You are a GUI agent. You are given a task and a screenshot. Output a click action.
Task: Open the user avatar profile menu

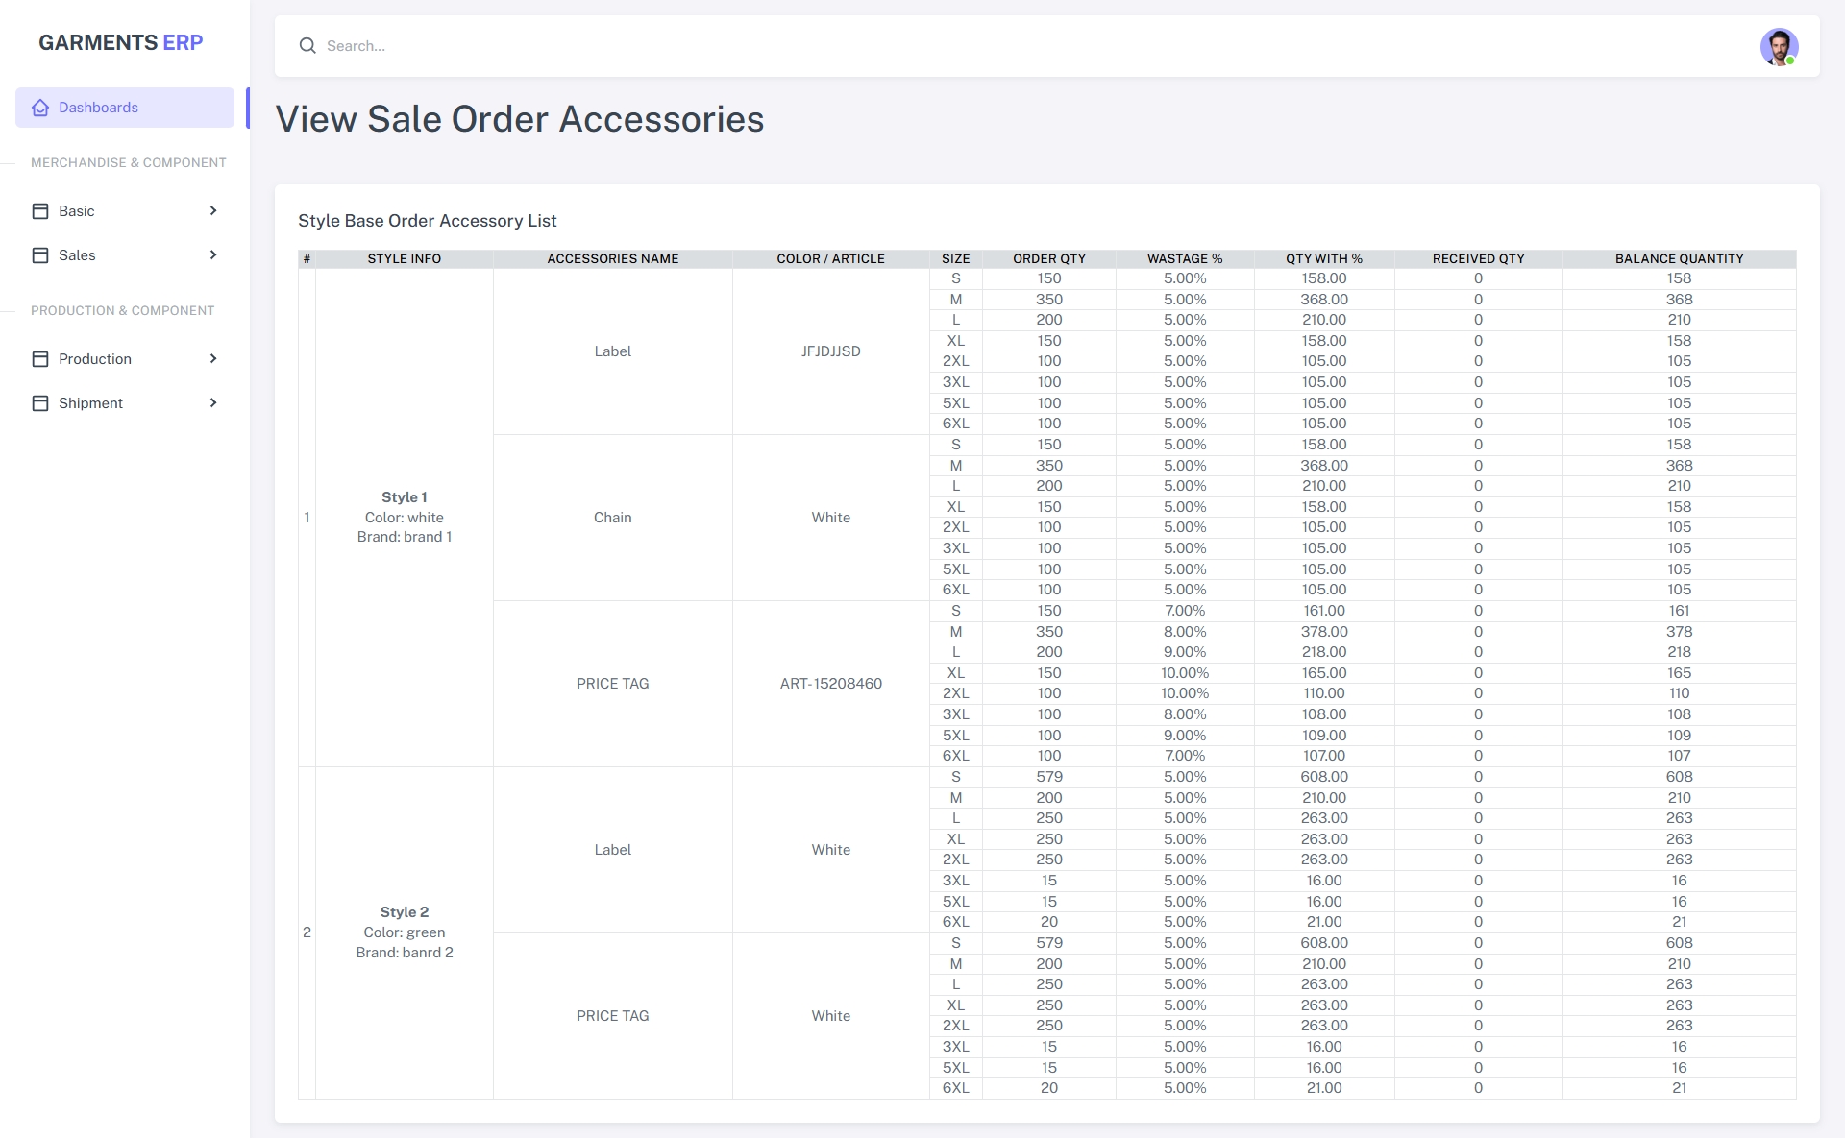1779,46
